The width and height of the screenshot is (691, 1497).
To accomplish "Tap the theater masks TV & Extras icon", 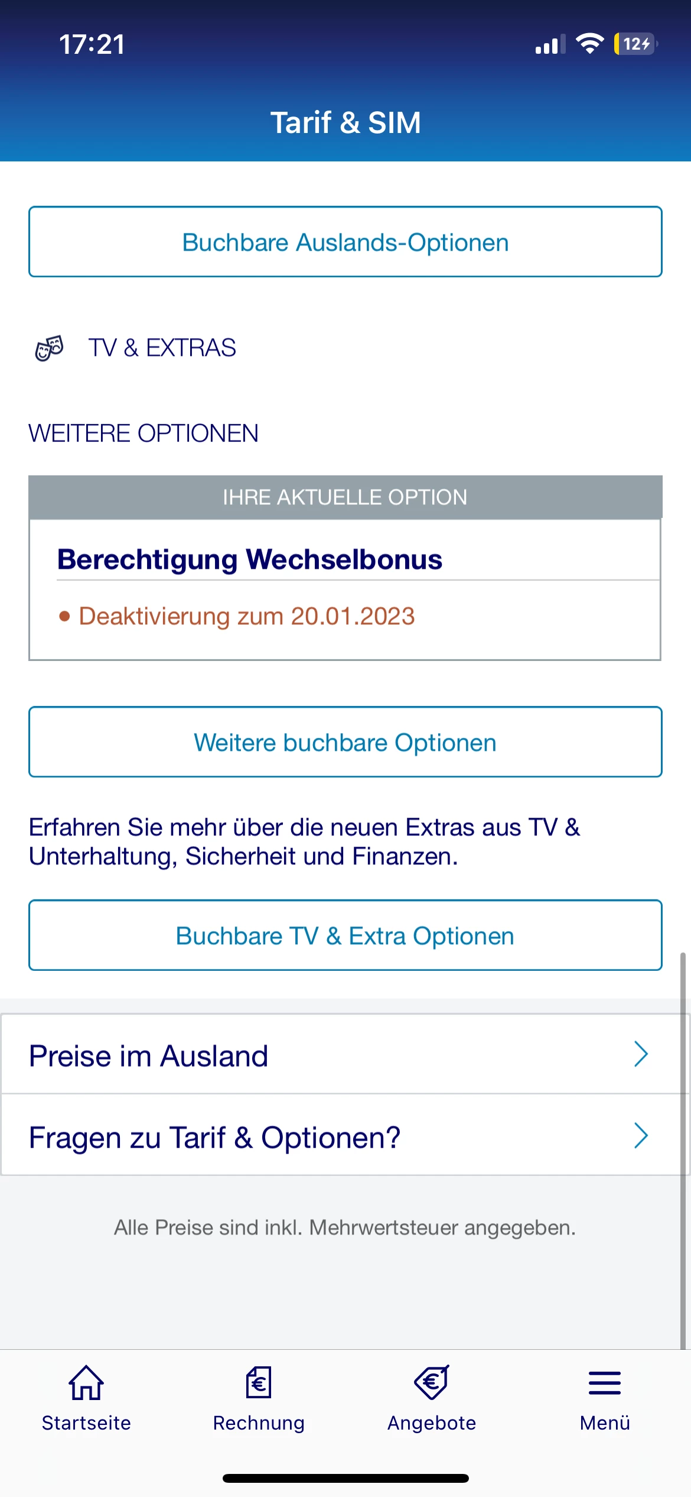I will 50,348.
